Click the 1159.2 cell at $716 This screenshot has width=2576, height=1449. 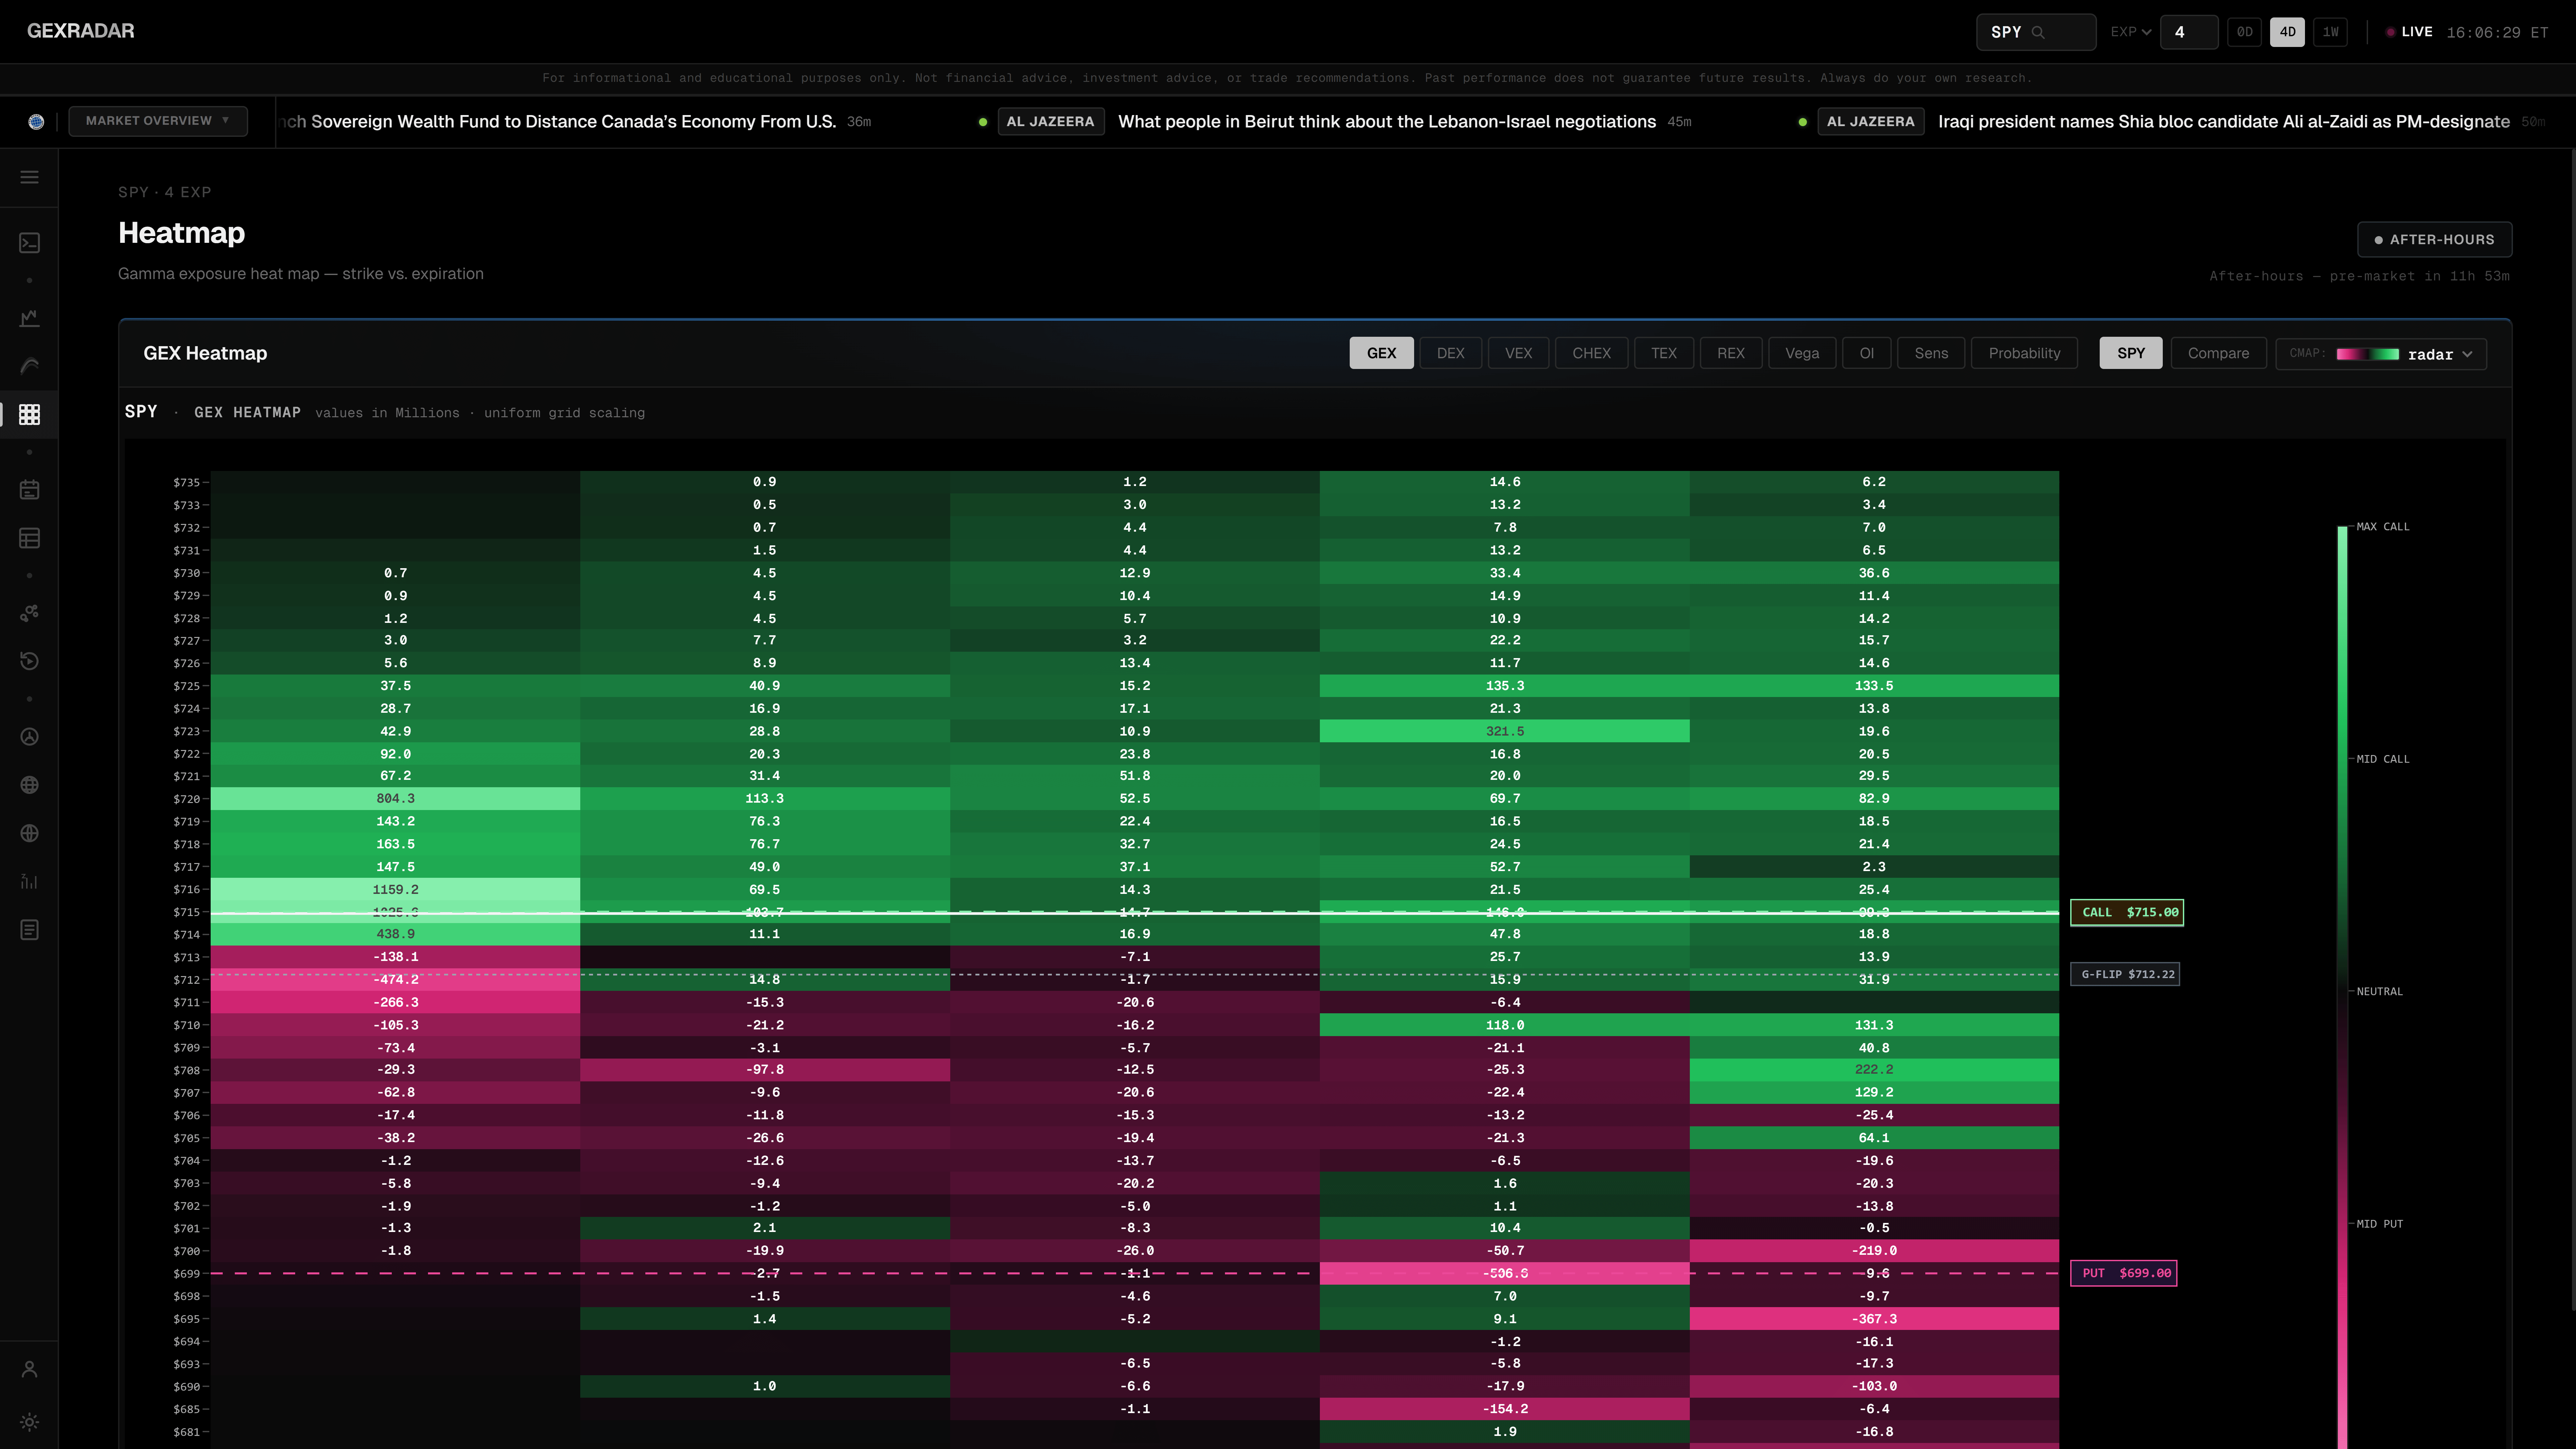tap(395, 889)
